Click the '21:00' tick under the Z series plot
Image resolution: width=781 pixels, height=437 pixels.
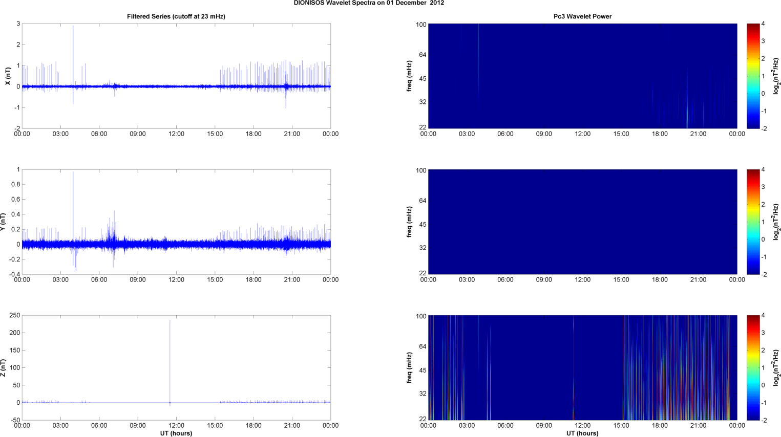pyautogui.click(x=292, y=426)
